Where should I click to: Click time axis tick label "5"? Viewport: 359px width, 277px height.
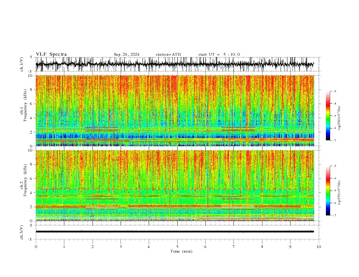[x=177, y=247]
